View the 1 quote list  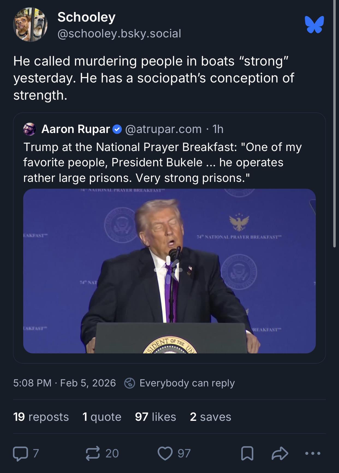coord(102,417)
